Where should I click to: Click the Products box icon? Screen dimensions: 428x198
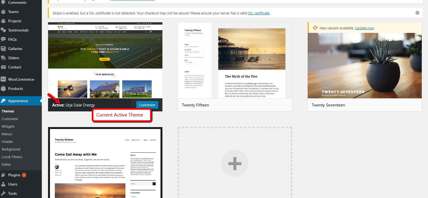click(3, 89)
